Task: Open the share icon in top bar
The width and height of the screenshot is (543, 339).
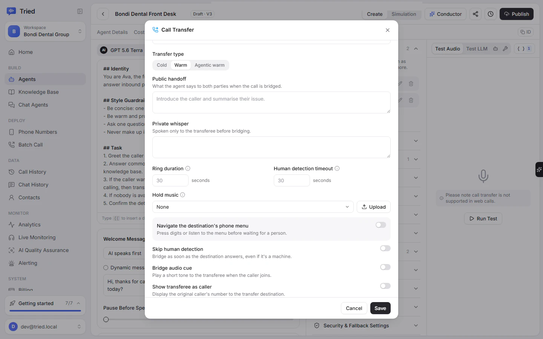Action: pyautogui.click(x=476, y=14)
